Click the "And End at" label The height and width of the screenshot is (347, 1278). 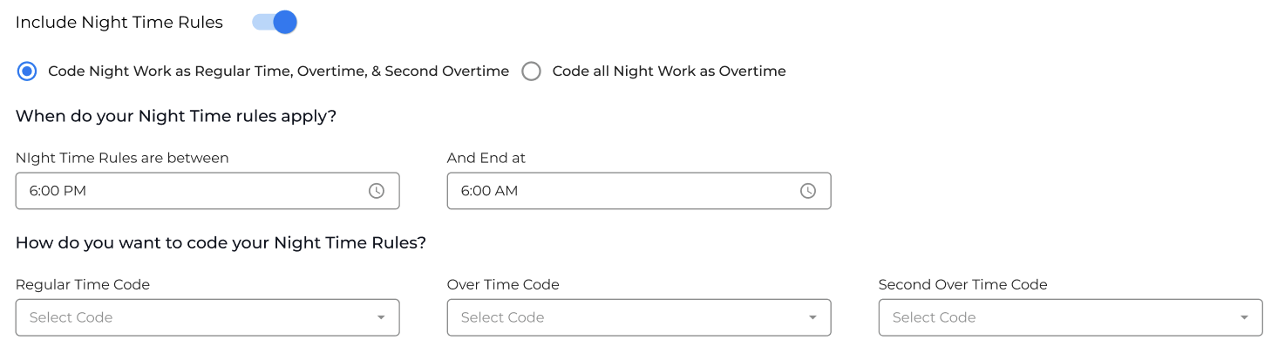coord(486,158)
